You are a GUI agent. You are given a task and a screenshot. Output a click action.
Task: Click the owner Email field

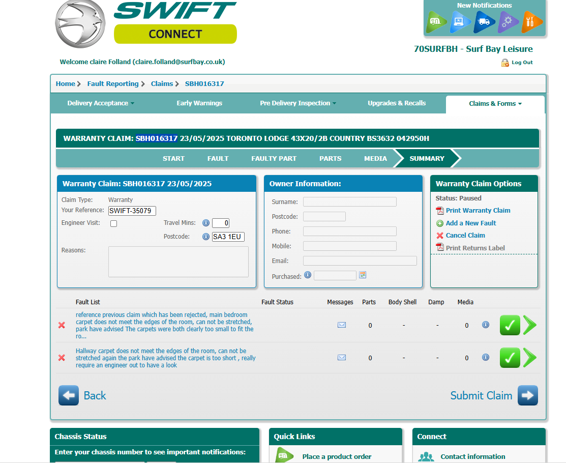tap(360, 261)
